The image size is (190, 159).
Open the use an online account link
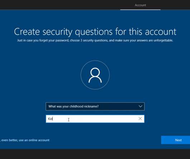[x=25, y=140]
